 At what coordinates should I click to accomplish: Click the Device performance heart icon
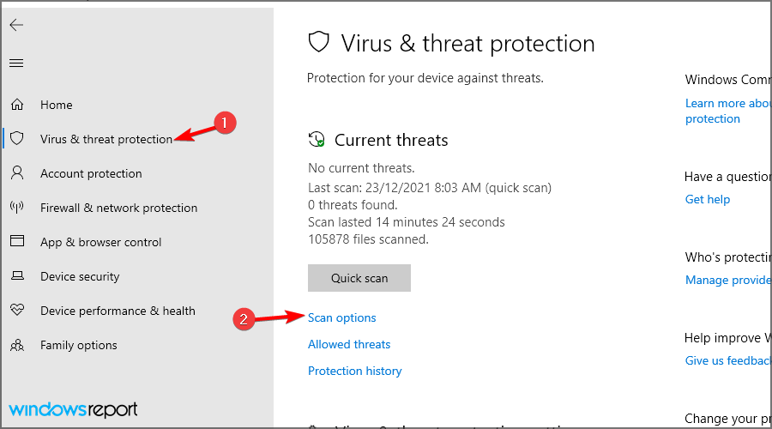[17, 310]
